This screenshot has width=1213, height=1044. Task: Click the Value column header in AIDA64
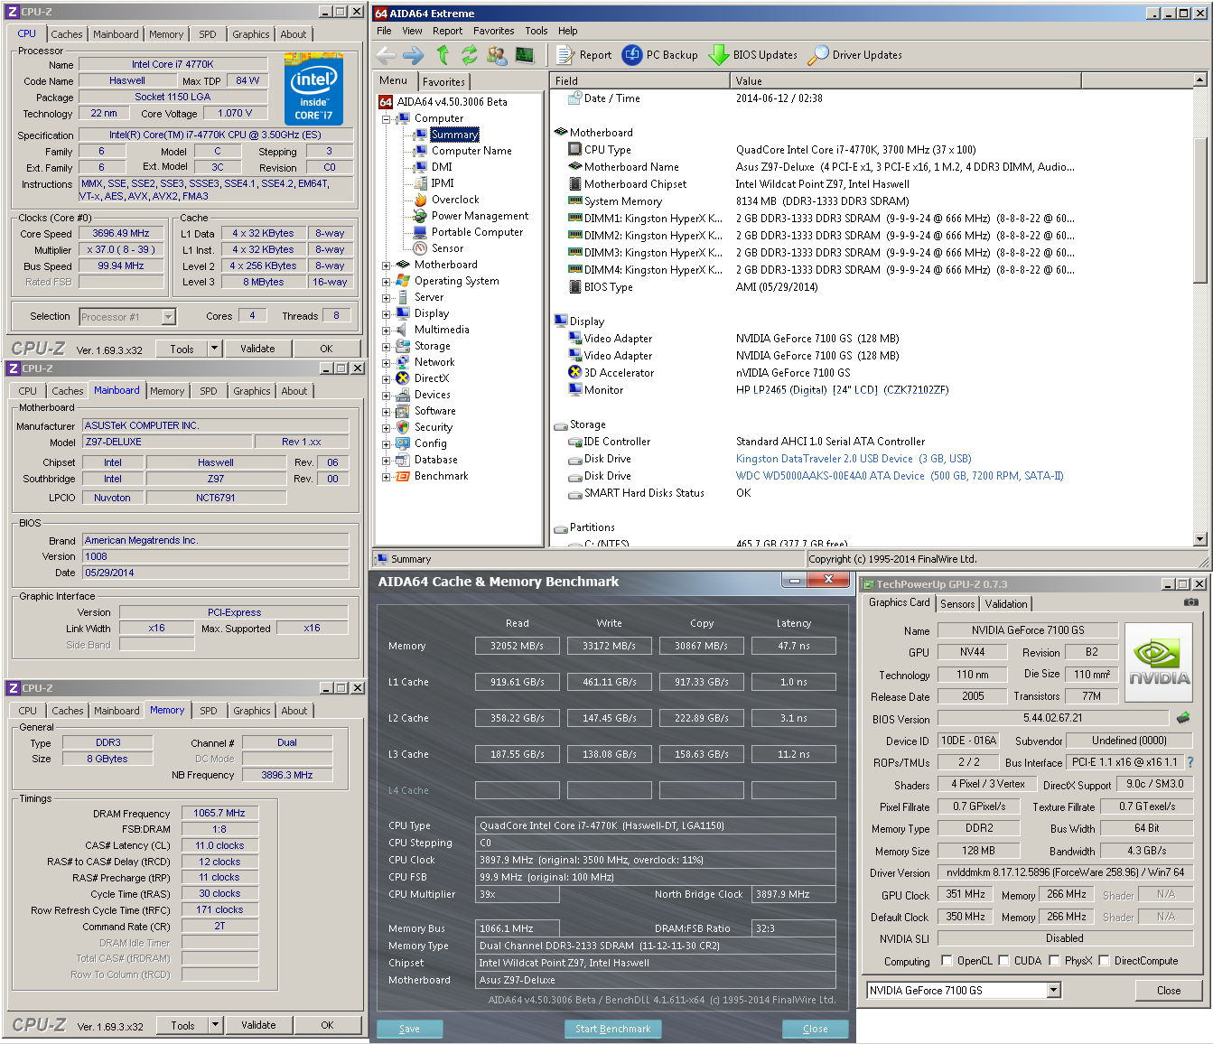point(905,80)
